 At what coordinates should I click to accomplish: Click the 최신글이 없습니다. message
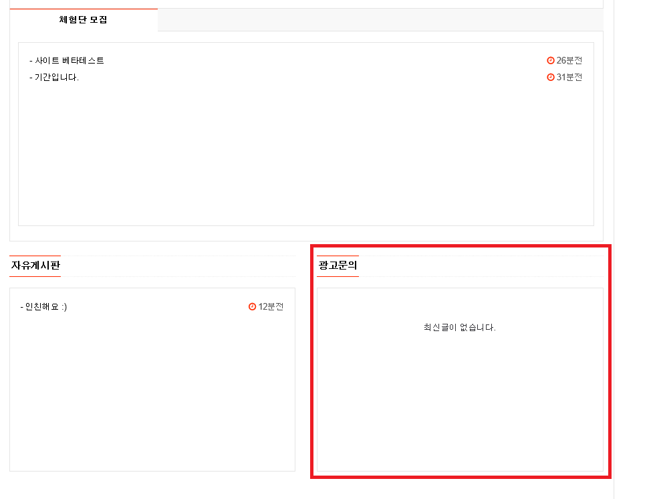coord(460,328)
